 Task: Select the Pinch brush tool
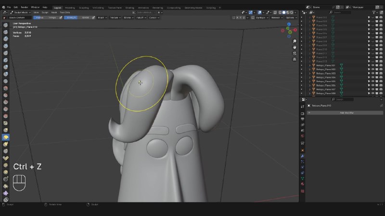pyautogui.click(x=6, y=123)
